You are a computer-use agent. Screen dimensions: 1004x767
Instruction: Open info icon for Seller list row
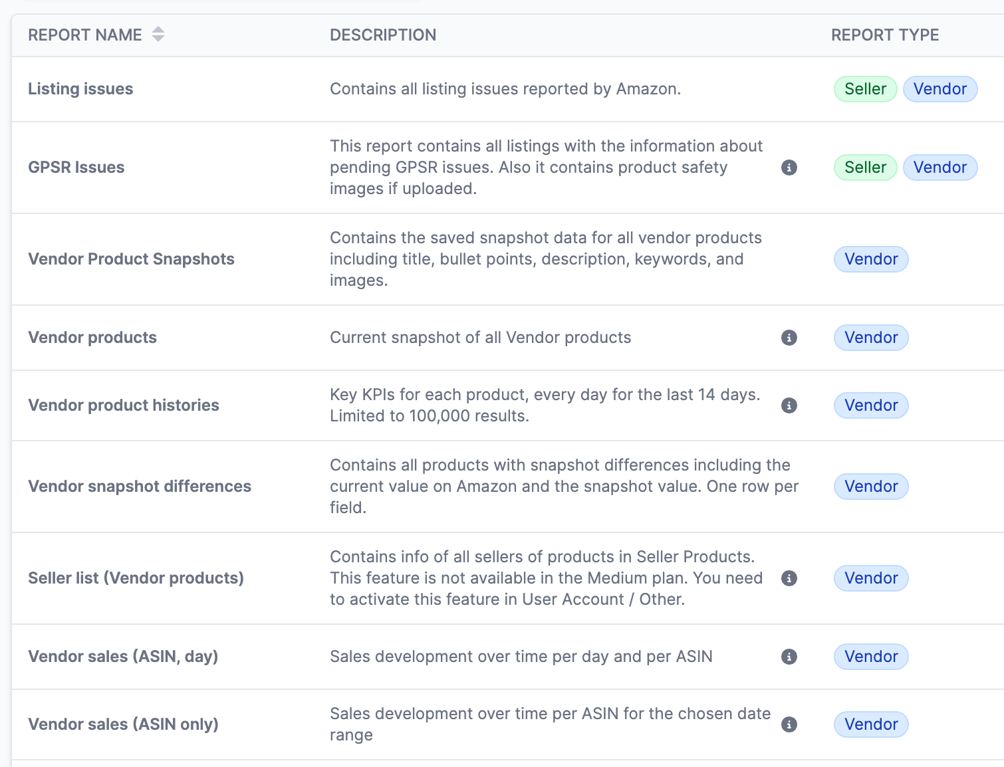(x=789, y=578)
